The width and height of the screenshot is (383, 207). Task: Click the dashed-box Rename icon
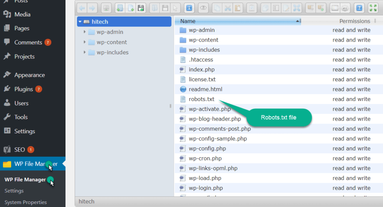[x=276, y=8]
